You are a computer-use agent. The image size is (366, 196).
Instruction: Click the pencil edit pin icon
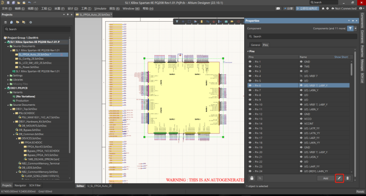tap(339, 178)
